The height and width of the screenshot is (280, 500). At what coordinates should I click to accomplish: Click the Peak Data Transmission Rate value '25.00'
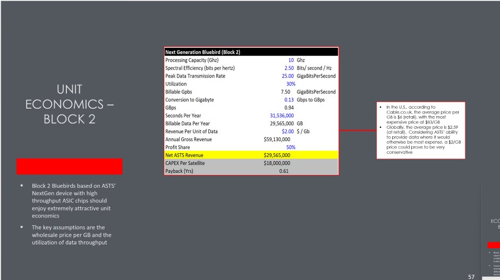[287, 76]
